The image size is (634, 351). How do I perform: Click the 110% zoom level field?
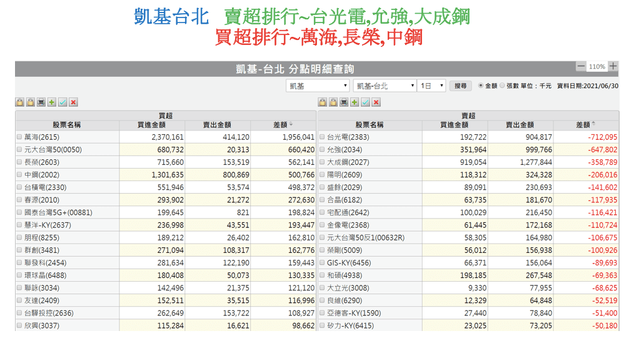coord(597,66)
